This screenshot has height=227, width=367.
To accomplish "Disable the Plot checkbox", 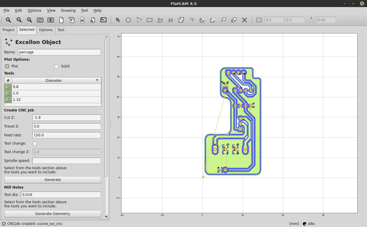I will [7, 66].
